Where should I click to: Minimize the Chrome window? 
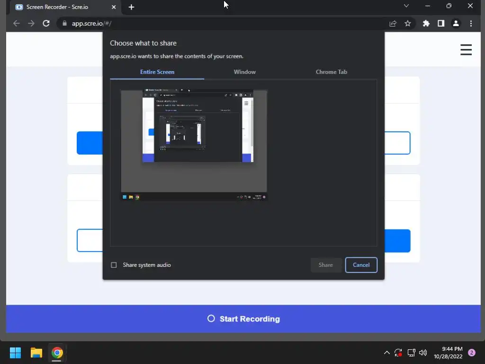pos(428,6)
